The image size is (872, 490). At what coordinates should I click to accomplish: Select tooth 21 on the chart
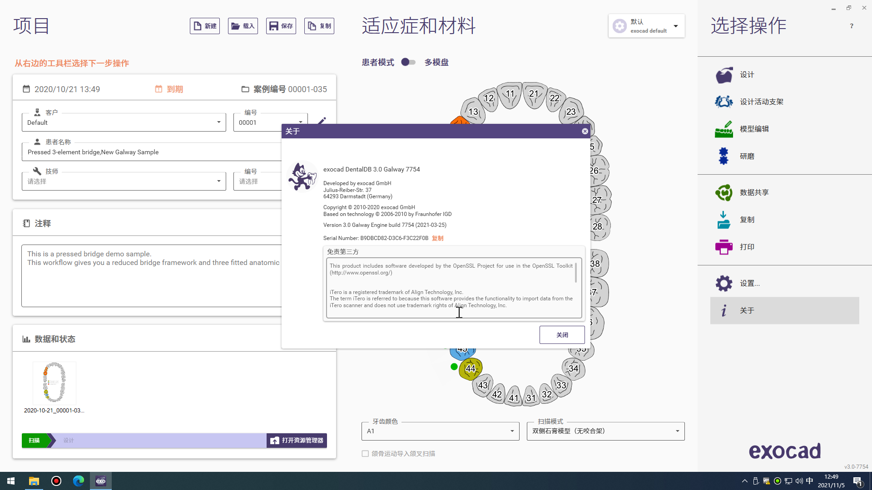tap(534, 94)
